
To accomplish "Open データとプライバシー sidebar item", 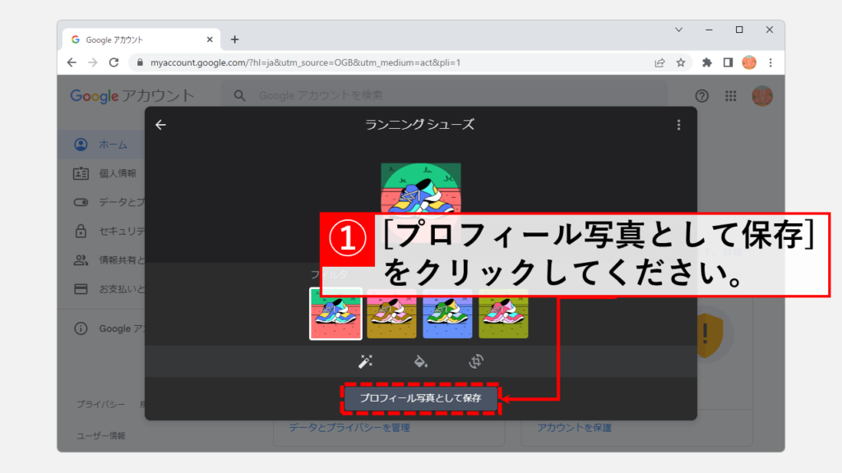I will (101, 203).
